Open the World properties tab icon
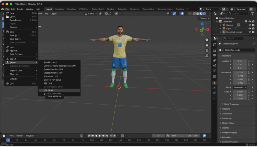 coord(214,70)
